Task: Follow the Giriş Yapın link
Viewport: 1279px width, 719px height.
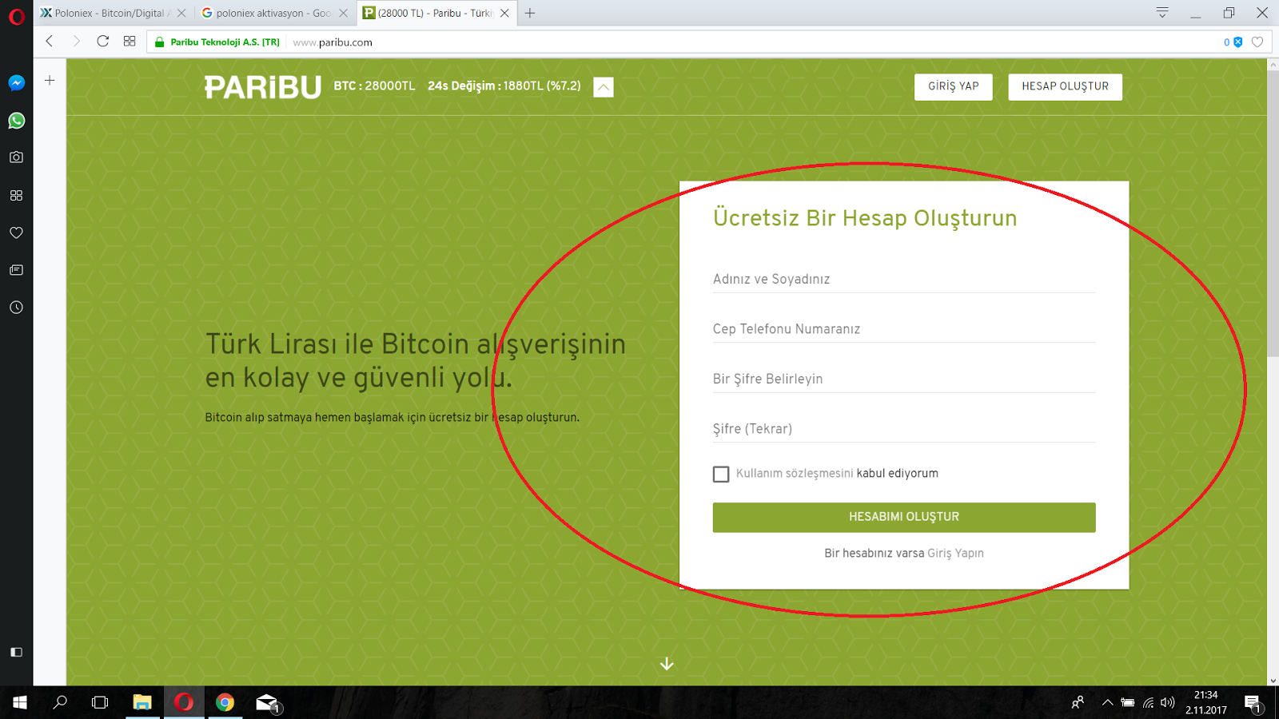Action: click(955, 554)
